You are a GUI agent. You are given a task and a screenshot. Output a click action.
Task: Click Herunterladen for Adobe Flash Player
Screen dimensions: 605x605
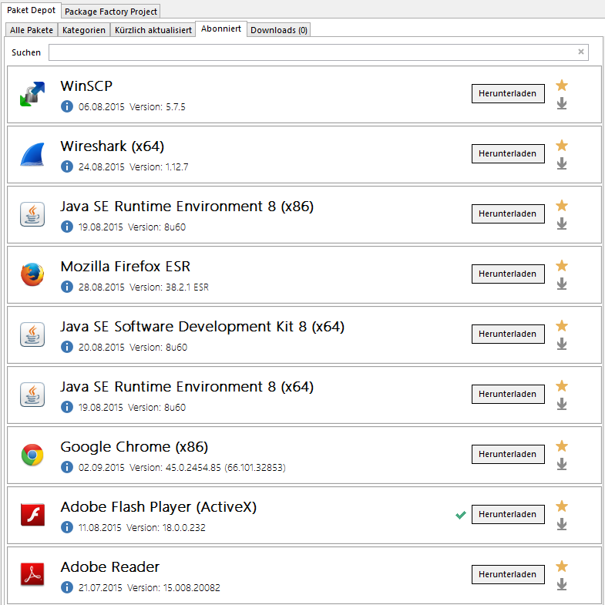pos(508,514)
